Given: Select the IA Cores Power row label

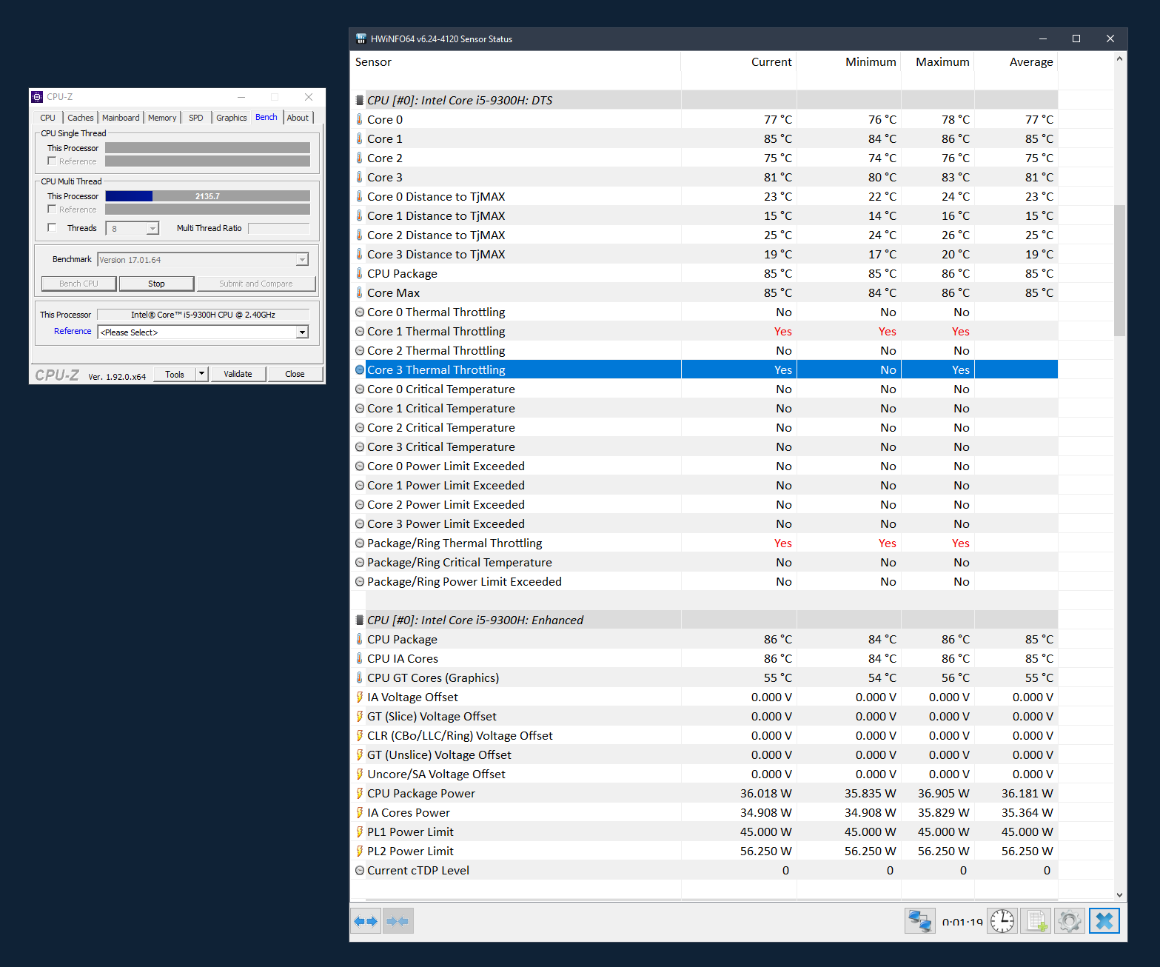Looking at the screenshot, I should (409, 812).
